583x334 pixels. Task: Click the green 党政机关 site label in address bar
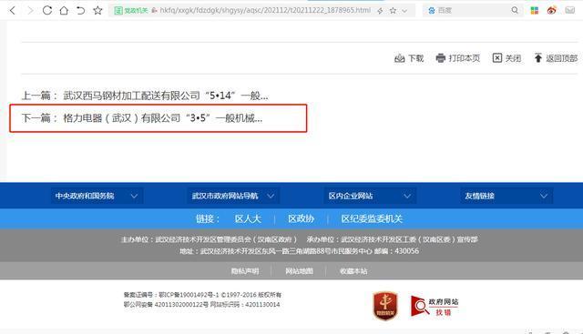tap(131, 10)
